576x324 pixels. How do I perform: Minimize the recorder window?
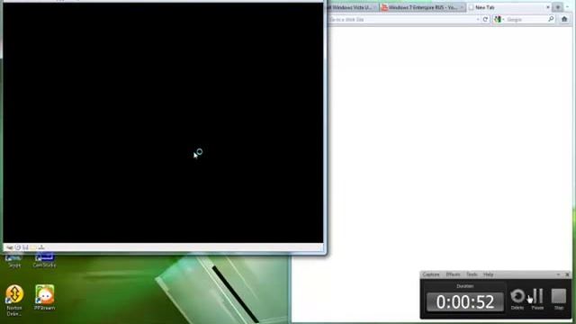(x=558, y=274)
